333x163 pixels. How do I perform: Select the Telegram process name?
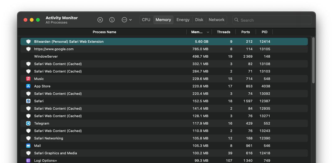(42, 123)
